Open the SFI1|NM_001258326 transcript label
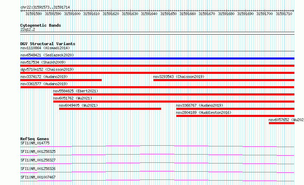 (38, 169)
